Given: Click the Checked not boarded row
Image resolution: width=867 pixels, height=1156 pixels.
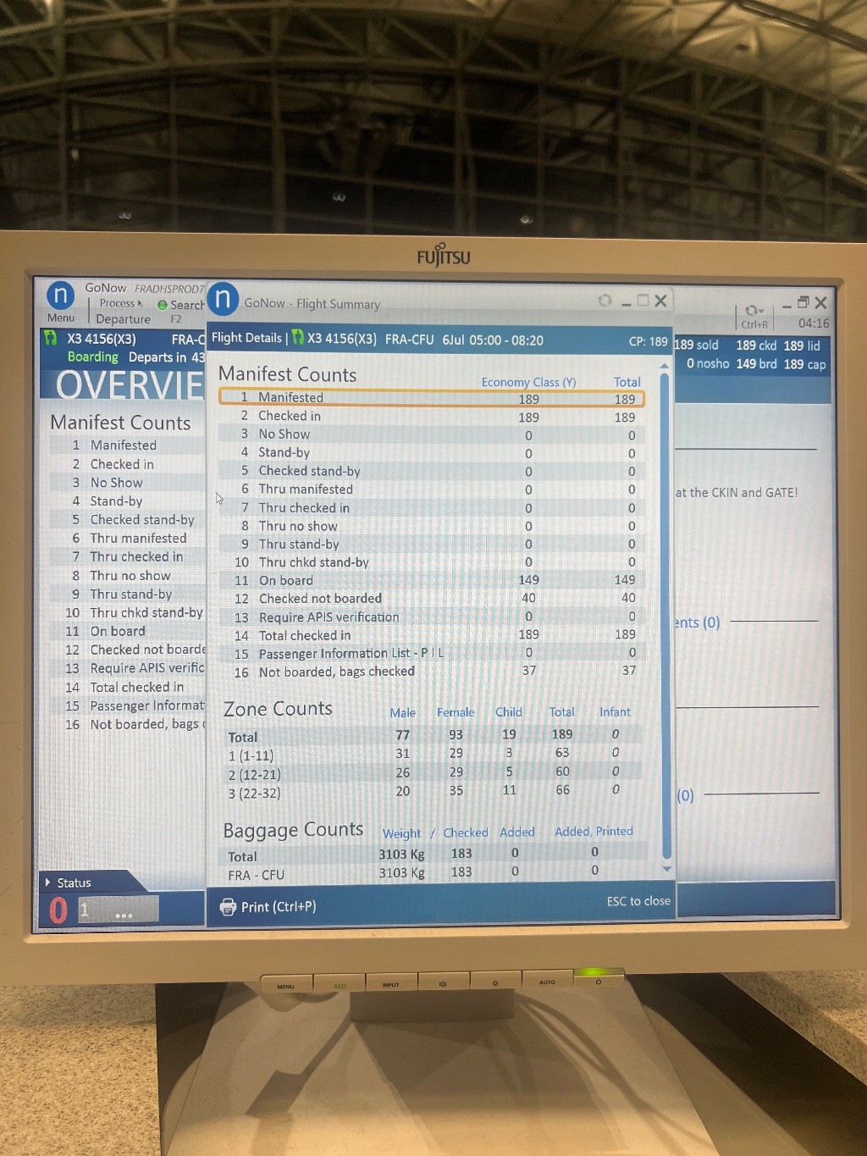Looking at the screenshot, I should [432, 599].
